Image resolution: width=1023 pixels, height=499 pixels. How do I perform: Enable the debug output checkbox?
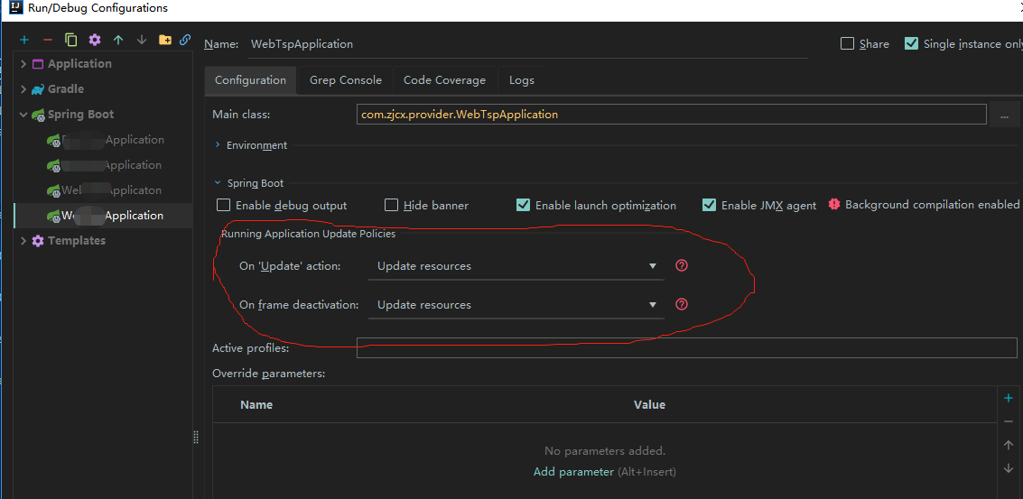click(x=224, y=206)
